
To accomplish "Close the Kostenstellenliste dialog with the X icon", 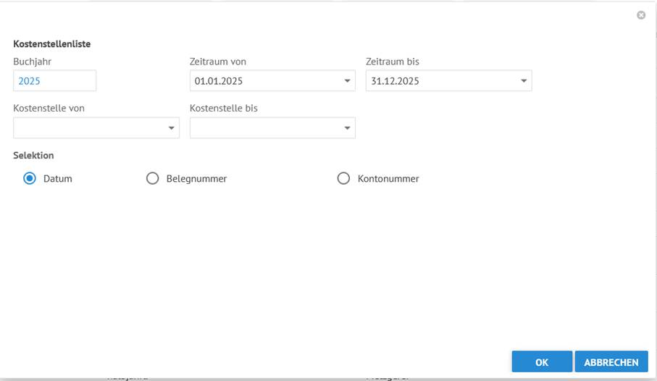I will coord(641,15).
